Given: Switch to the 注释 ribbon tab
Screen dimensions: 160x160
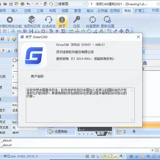Looking at the screenshot, I should pyautogui.click(x=28, y=11).
